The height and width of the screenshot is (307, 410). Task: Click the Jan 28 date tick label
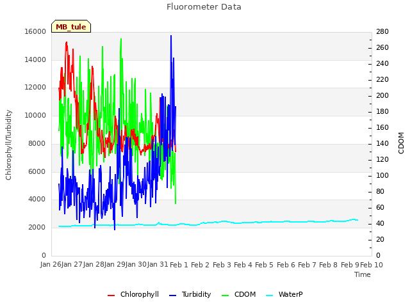pos(94,265)
